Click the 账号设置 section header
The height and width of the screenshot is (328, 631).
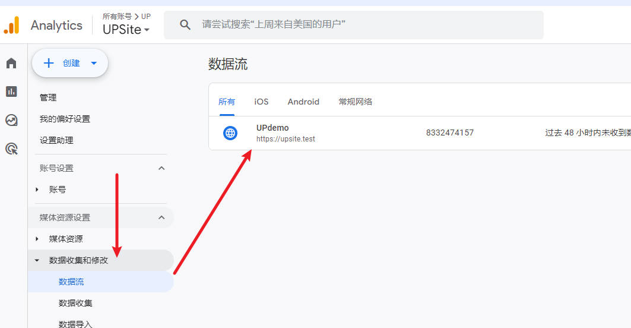(56, 168)
